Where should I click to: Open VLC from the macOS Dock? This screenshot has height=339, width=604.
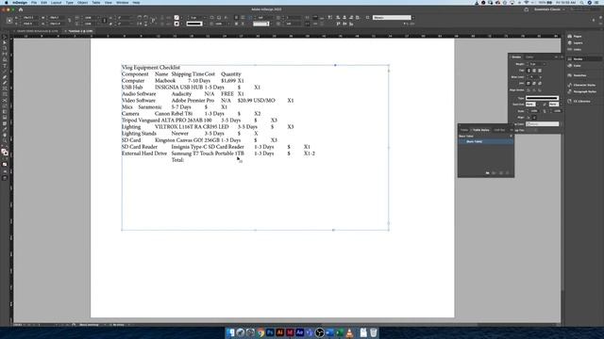pos(349,332)
